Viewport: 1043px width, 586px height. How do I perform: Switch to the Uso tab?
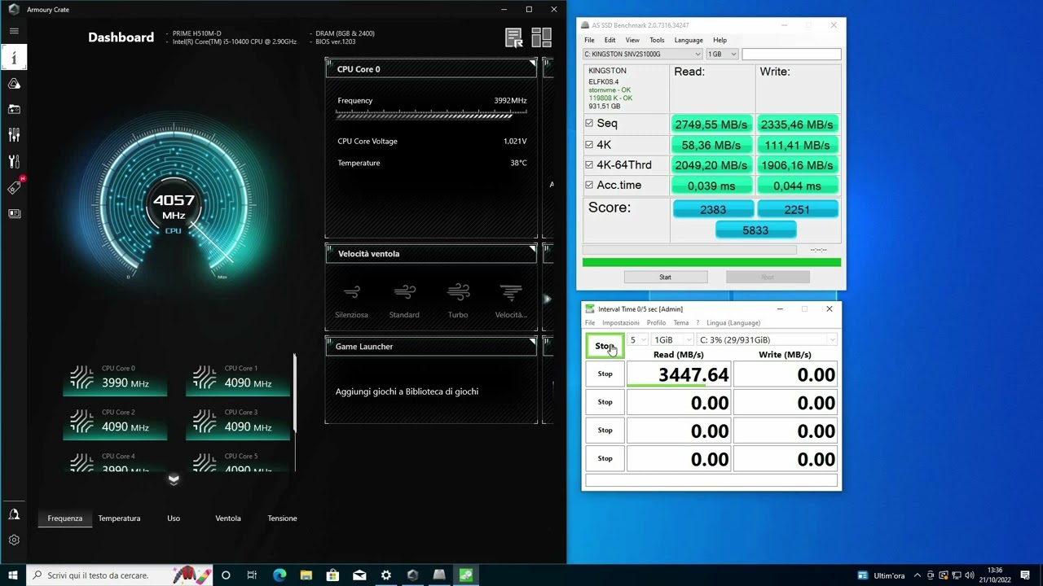click(x=174, y=518)
